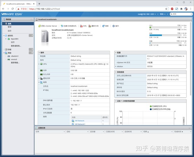194x157 pixels.
Task: Expand the CPU row in Hardware
Action: tap(39, 64)
